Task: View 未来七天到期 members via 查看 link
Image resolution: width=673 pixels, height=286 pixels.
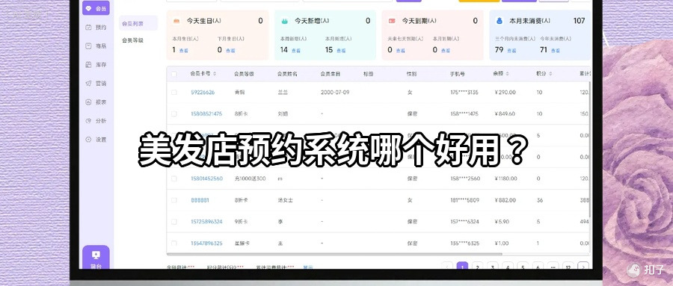Action: 400,50
